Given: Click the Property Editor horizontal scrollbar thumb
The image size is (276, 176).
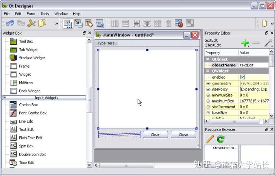Looking at the screenshot, I should [x=235, y=121].
